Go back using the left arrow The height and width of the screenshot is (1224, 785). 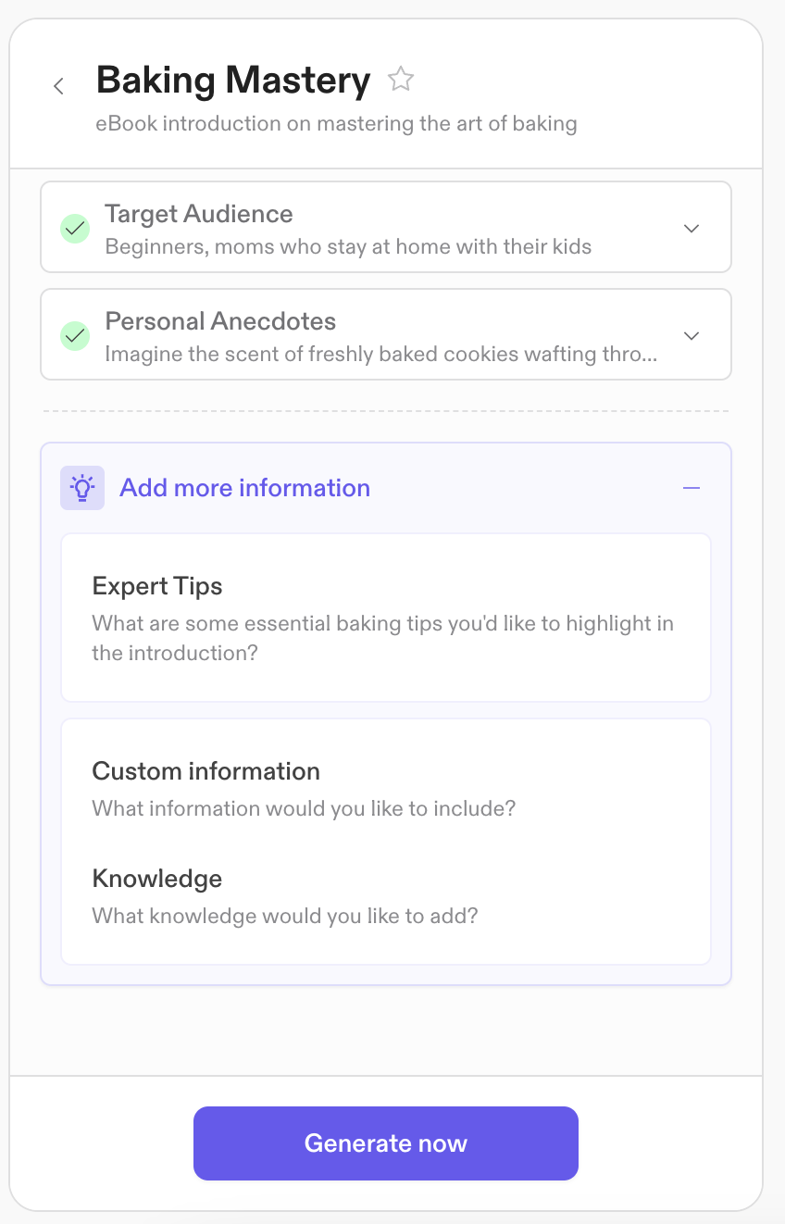pyautogui.click(x=58, y=86)
